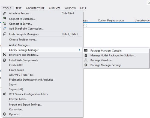Screen dimensions: 150x118
Task: Click the Install Web Components globe icon
Action: 4,60
